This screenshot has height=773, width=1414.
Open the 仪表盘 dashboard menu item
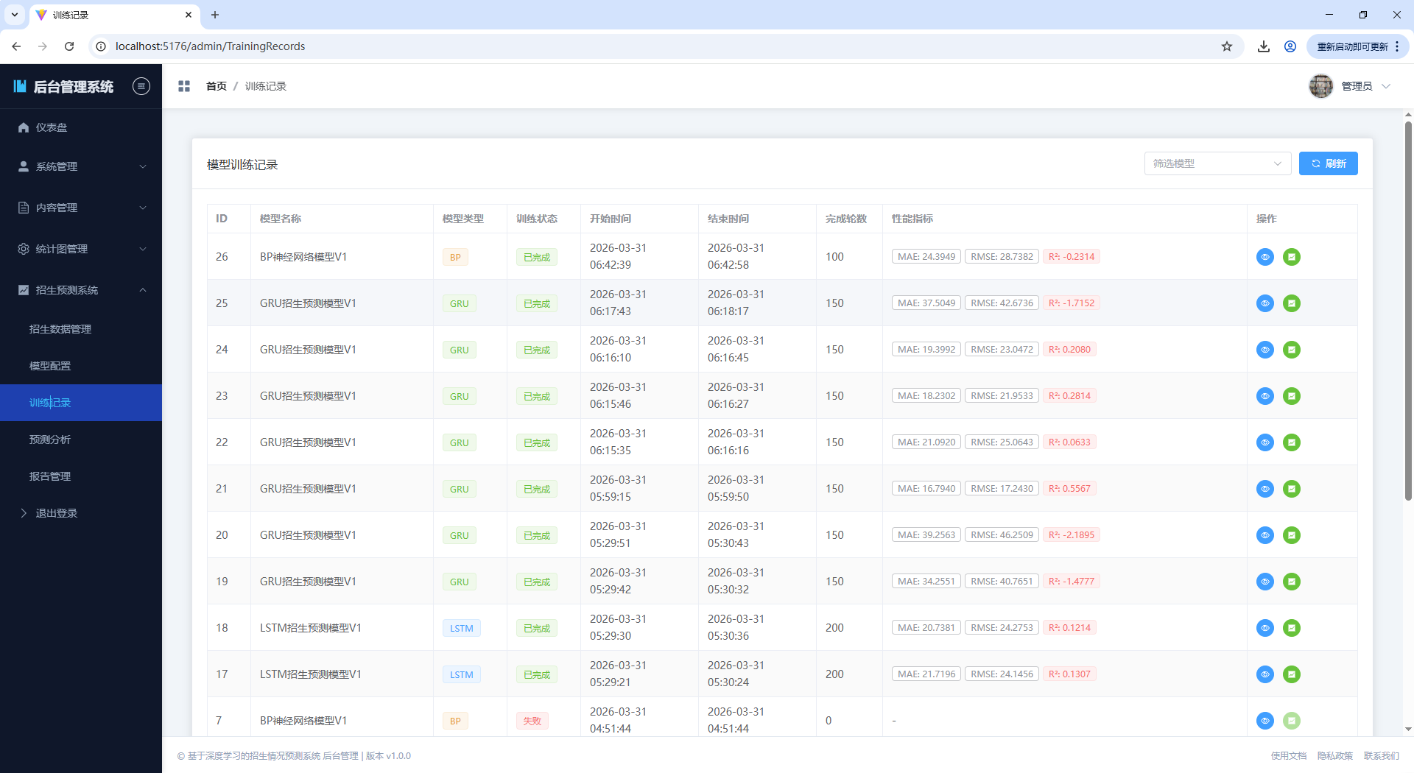click(81, 127)
